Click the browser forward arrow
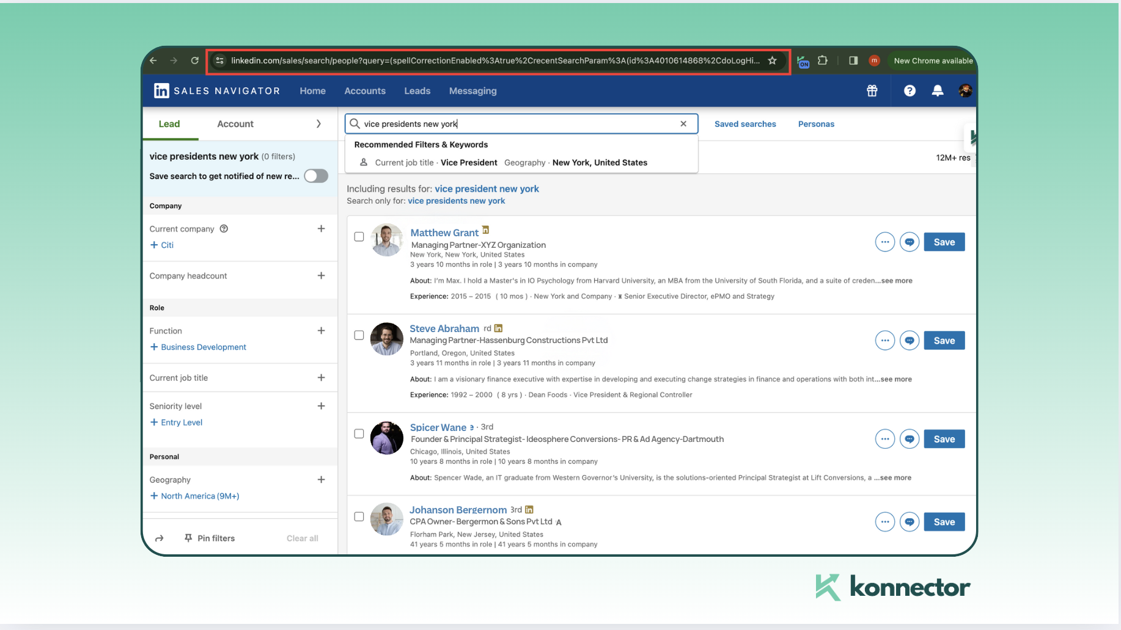Screen dimensions: 1121x630 pyautogui.click(x=174, y=60)
